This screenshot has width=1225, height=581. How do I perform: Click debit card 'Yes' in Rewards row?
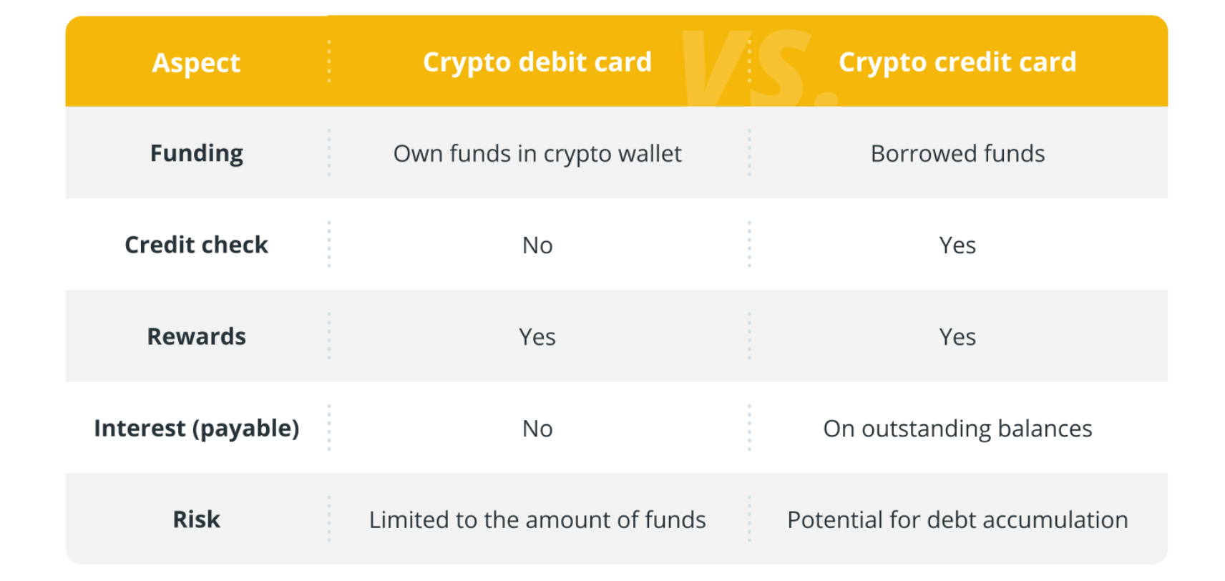(x=537, y=337)
